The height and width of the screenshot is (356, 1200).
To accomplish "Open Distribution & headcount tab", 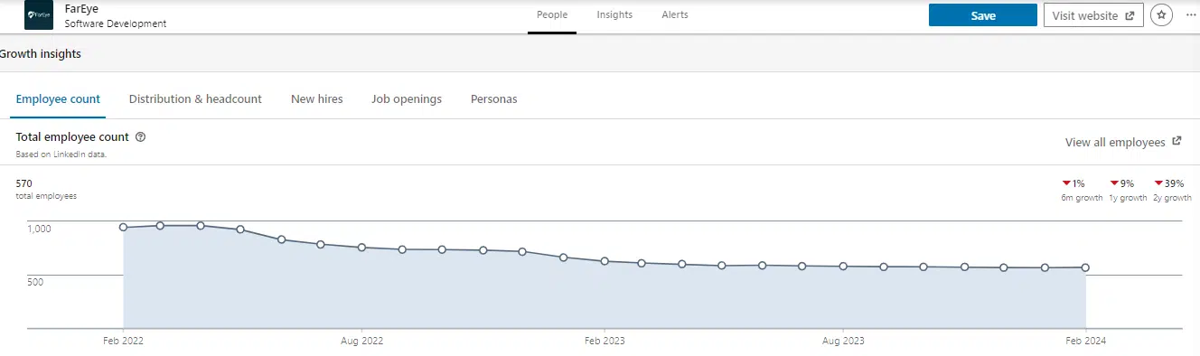I will point(195,99).
